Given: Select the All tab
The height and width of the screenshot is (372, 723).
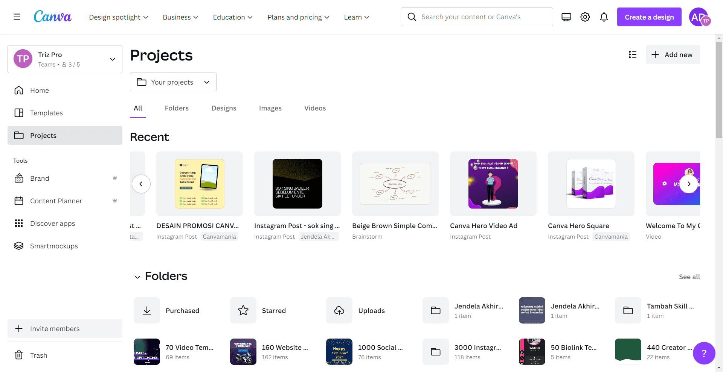Looking at the screenshot, I should tap(138, 108).
